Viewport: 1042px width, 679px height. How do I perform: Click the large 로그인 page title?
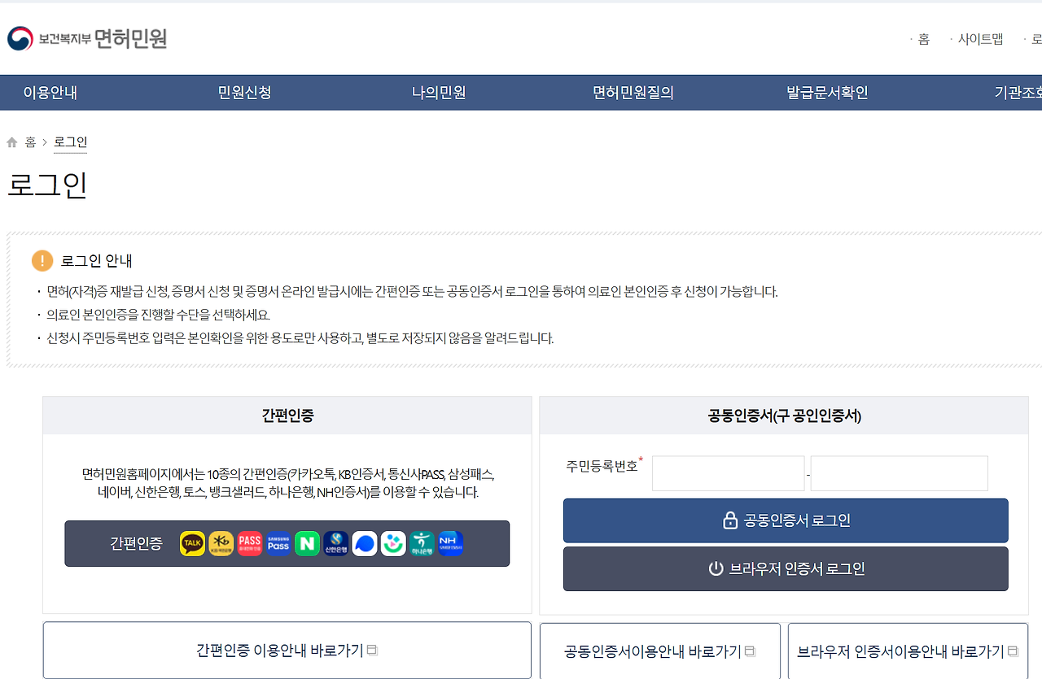point(47,185)
